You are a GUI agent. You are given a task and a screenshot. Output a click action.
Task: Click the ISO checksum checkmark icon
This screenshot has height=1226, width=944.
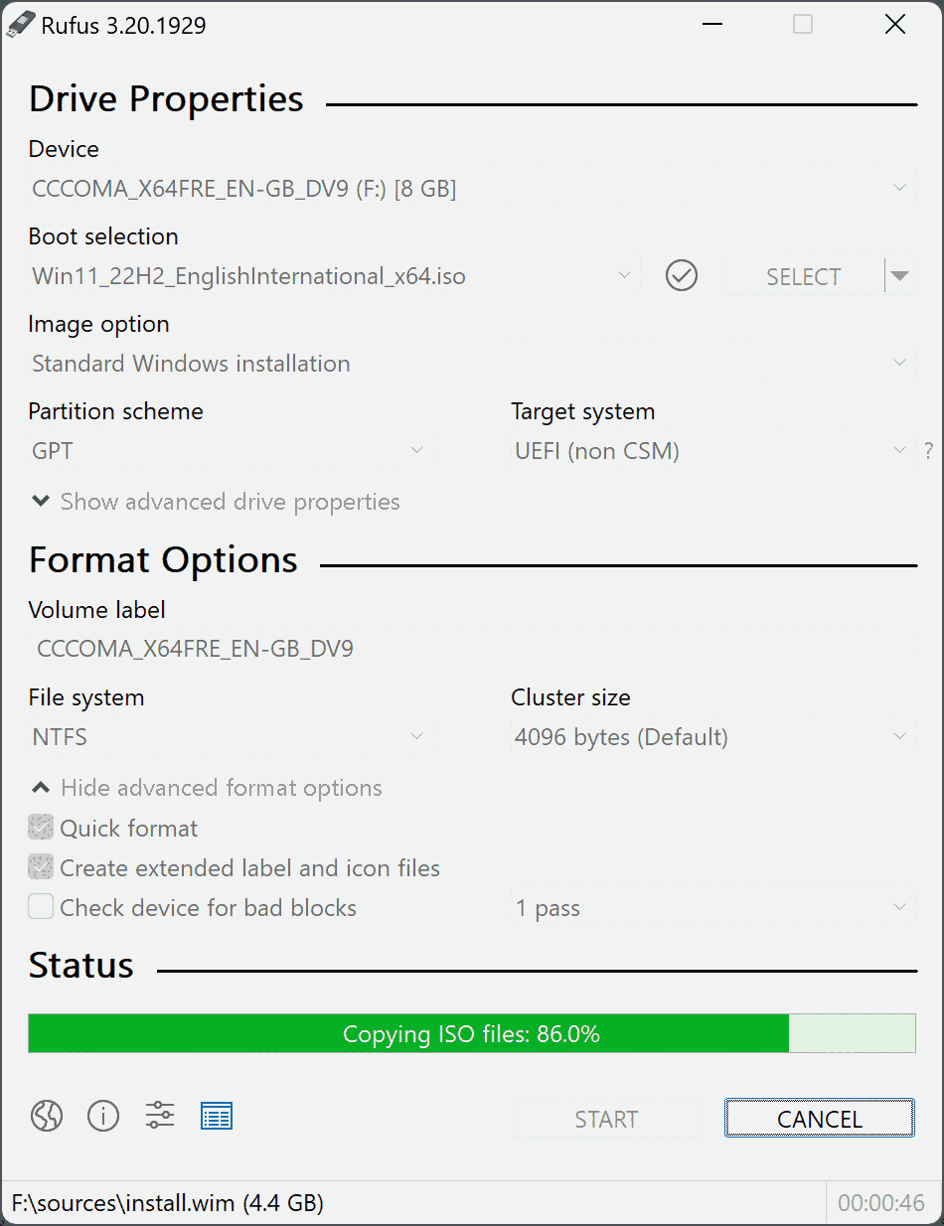tap(682, 275)
